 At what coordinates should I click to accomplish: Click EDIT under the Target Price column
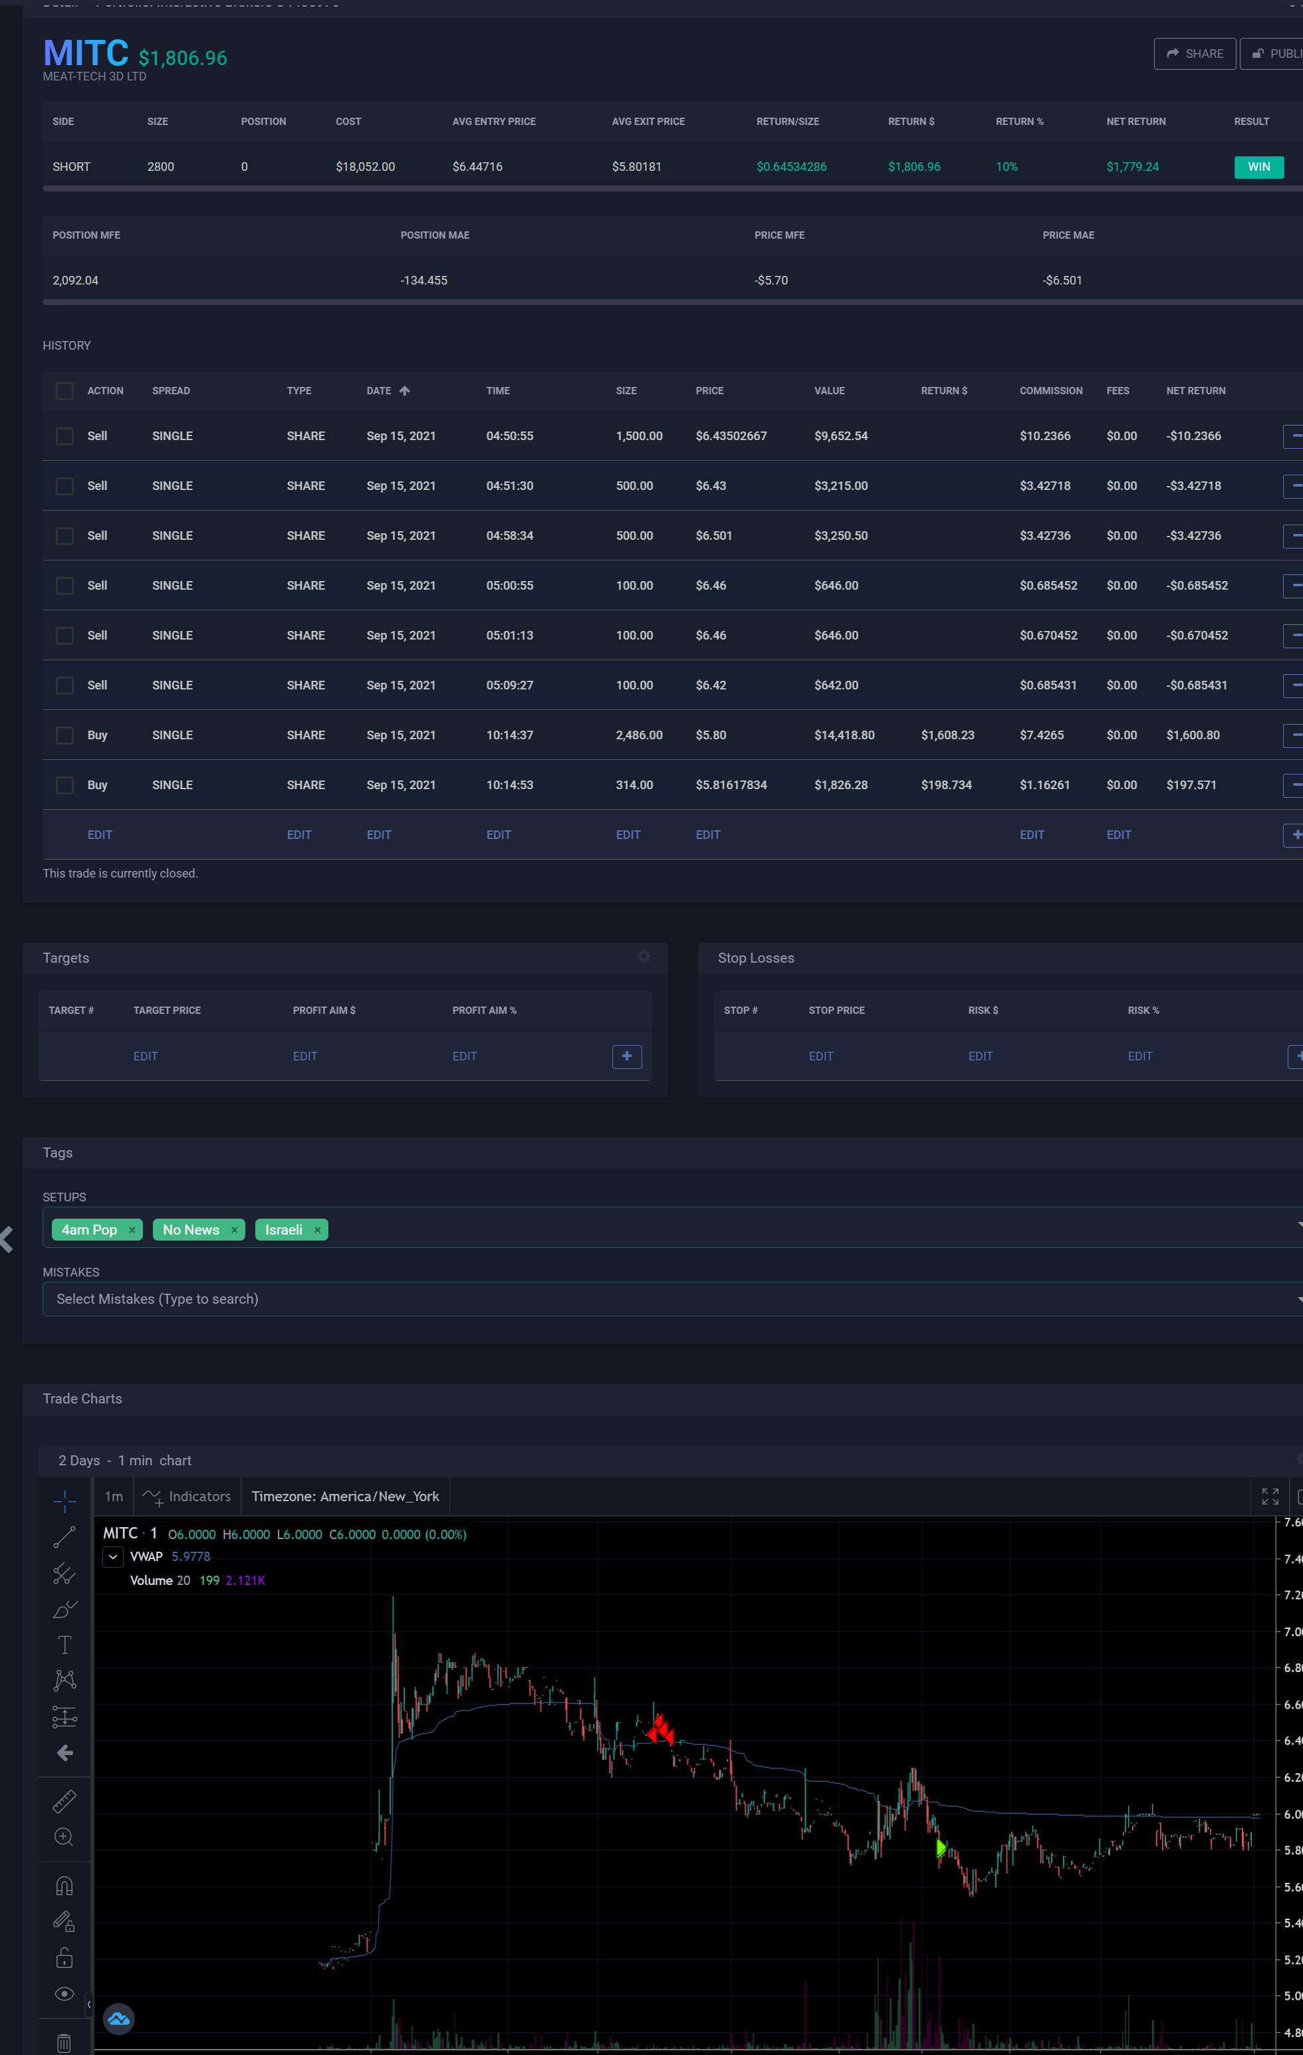point(145,1056)
